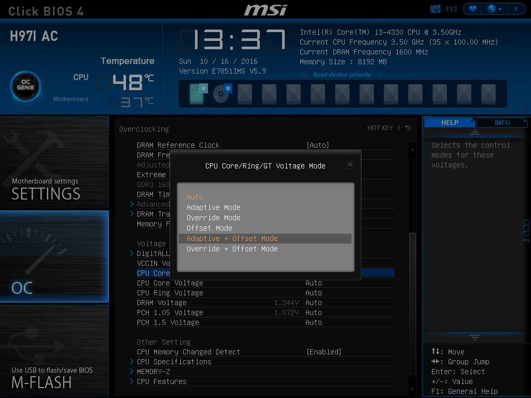Viewport: 531px width, 398px height.
Task: Select the first hard disk boot device icon
Action: pos(199,93)
